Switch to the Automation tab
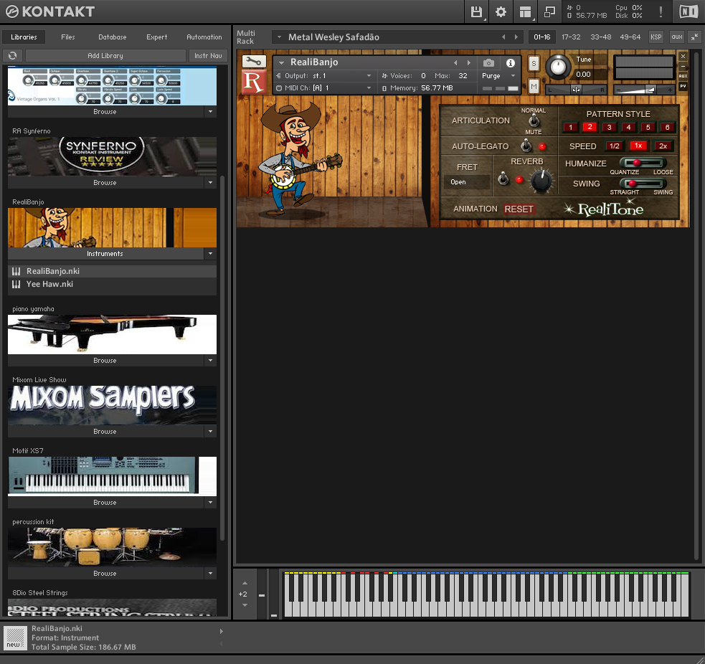This screenshot has width=705, height=664. point(204,37)
